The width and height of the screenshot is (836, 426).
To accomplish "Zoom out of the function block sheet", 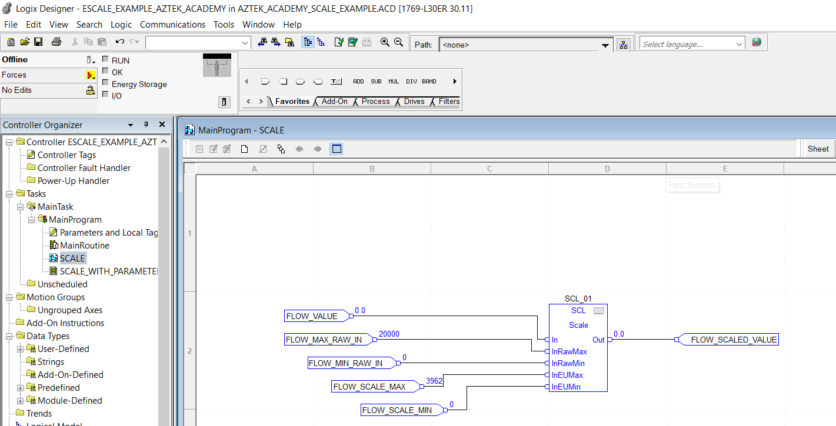I will [x=398, y=42].
